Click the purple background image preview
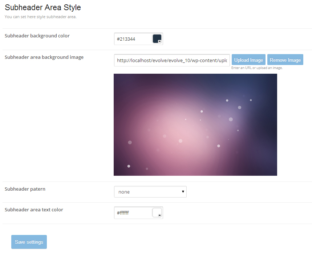The width and height of the screenshot is (312, 256). click(x=195, y=125)
